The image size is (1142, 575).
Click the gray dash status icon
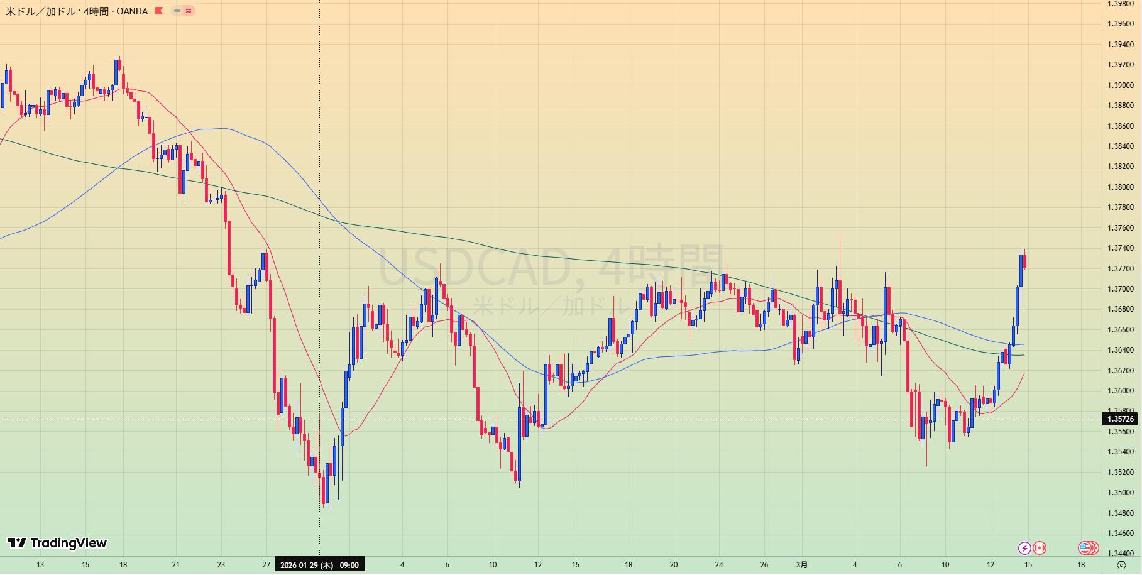point(177,11)
